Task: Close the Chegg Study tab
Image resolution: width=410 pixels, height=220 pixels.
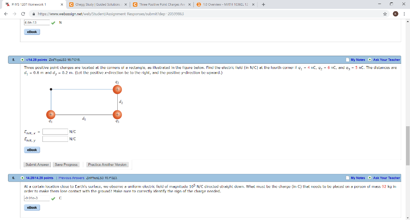Action: pyautogui.click(x=125, y=4)
